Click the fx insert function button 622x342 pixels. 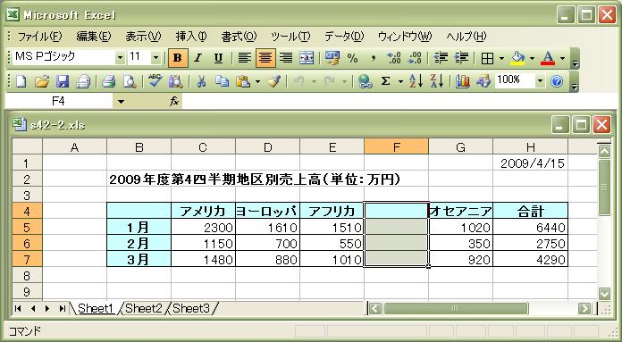point(174,102)
